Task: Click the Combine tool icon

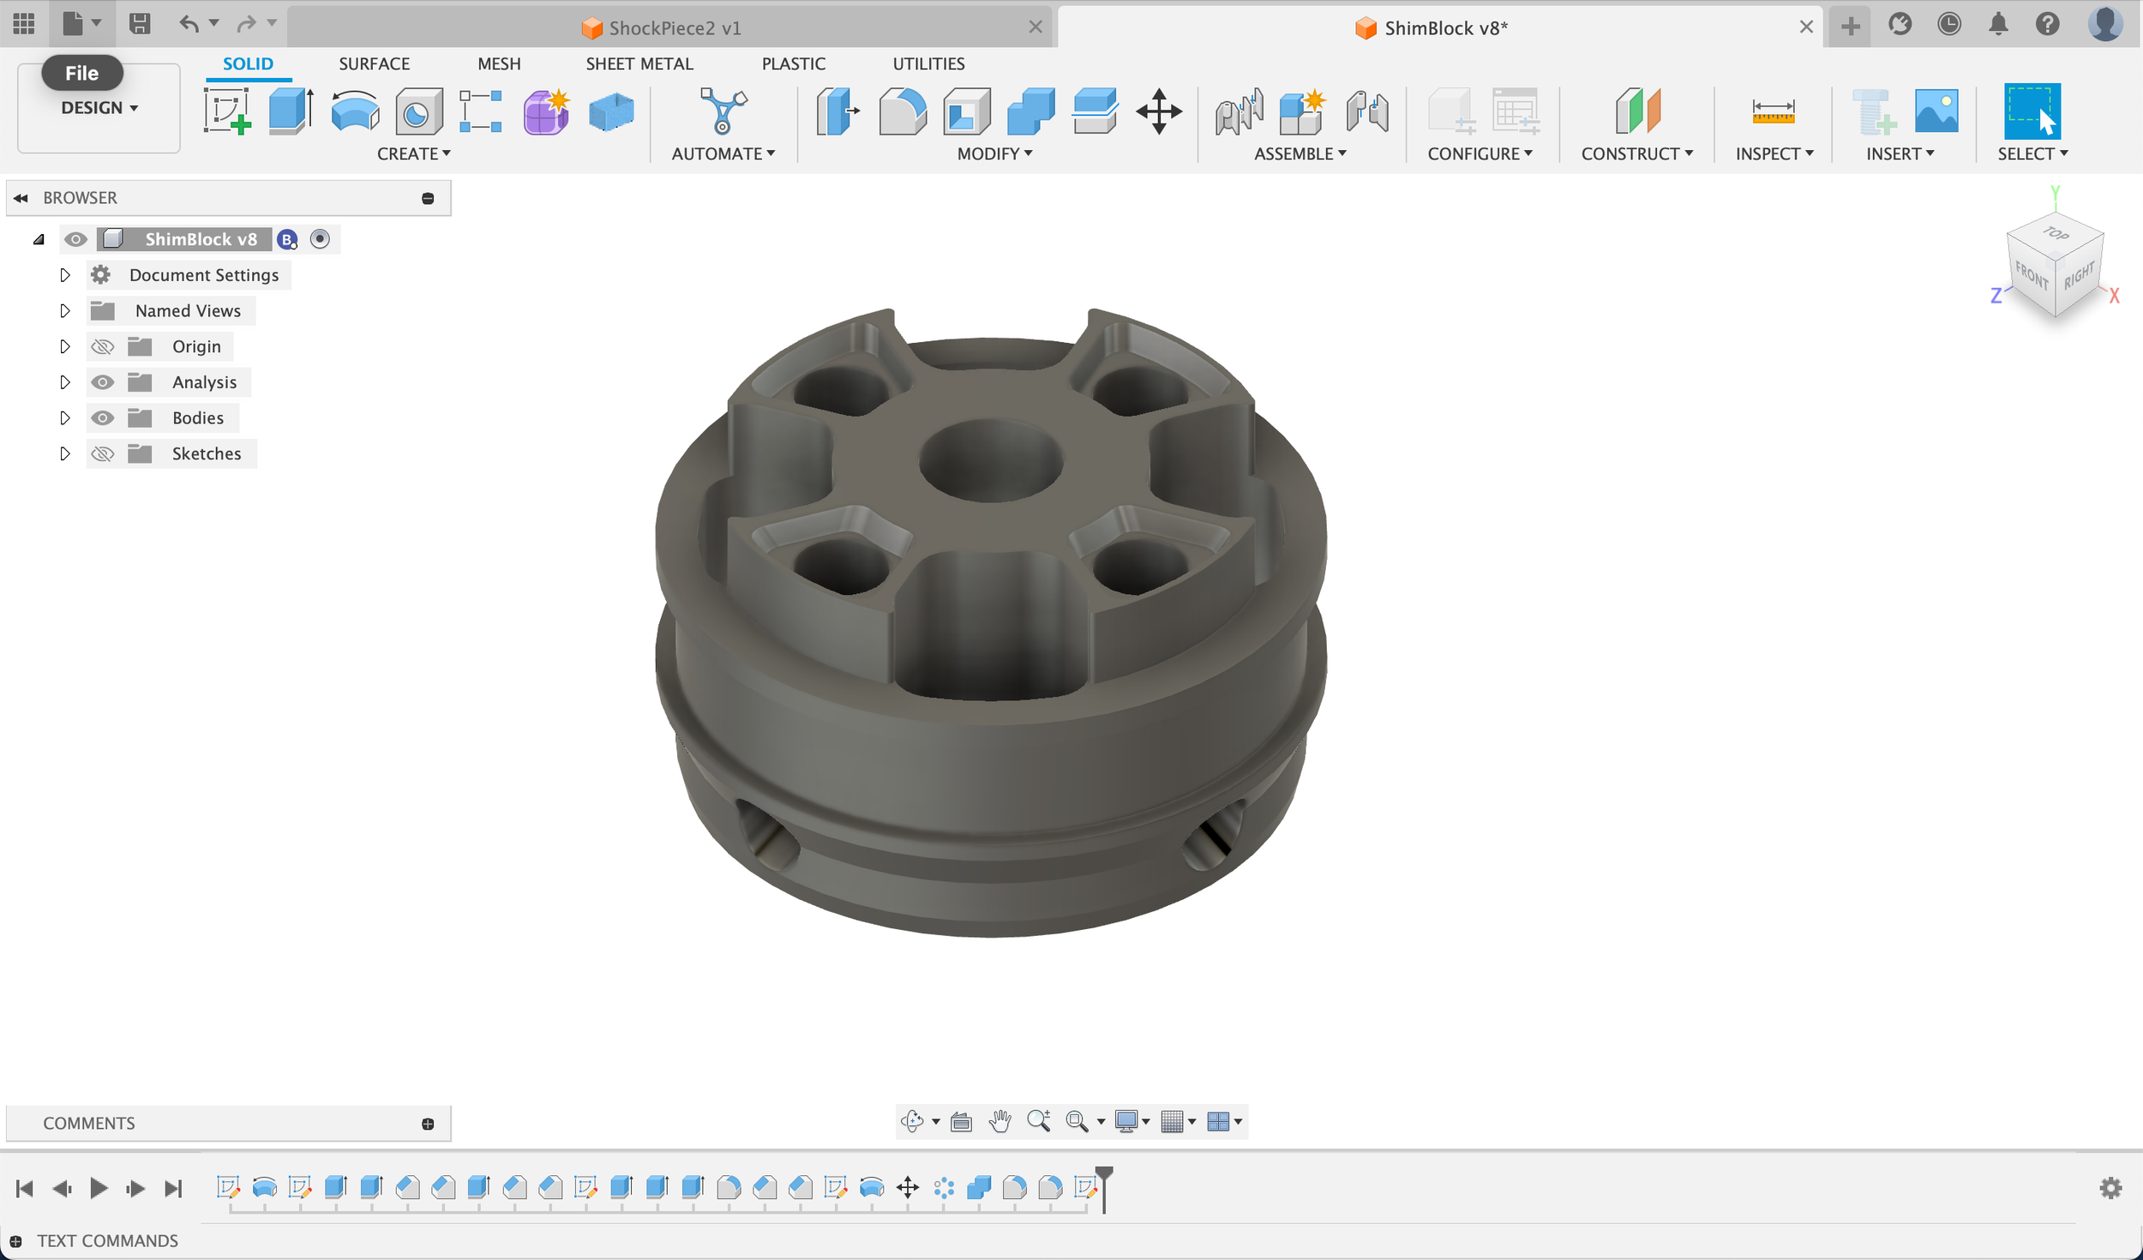Action: [x=1030, y=111]
